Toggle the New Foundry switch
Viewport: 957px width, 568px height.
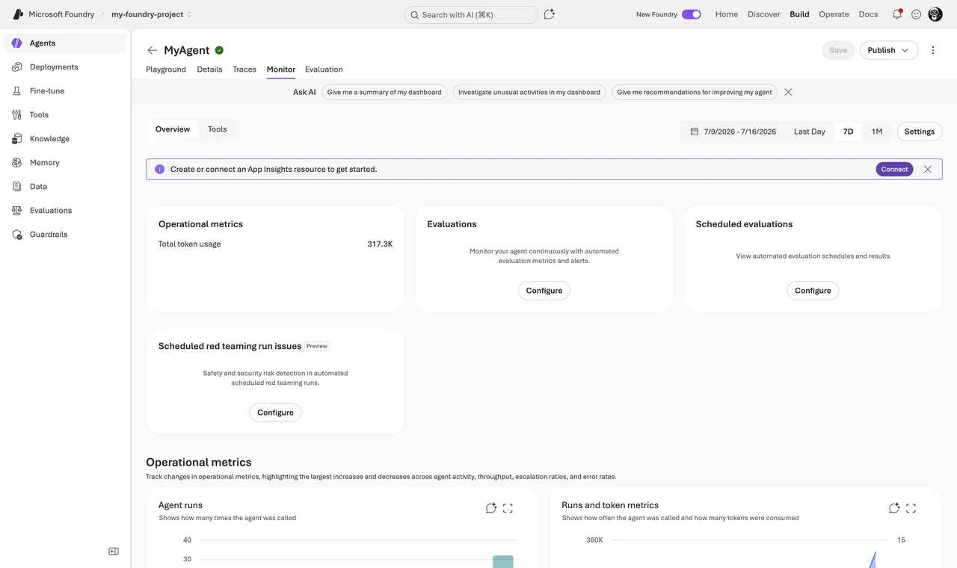click(692, 14)
